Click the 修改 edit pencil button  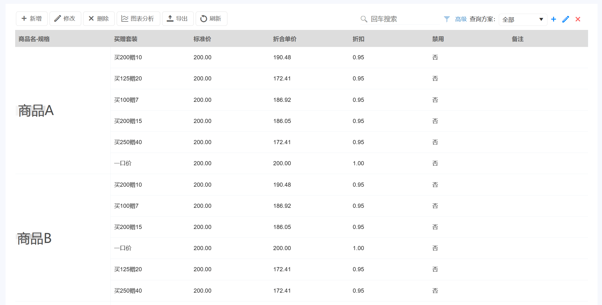click(x=65, y=19)
